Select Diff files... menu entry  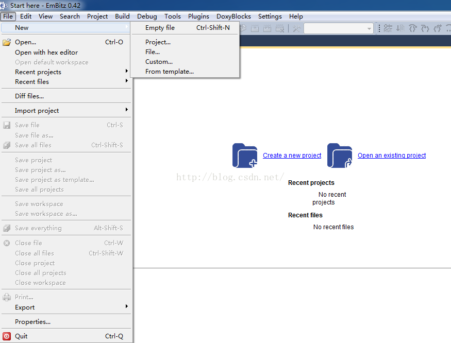point(65,96)
